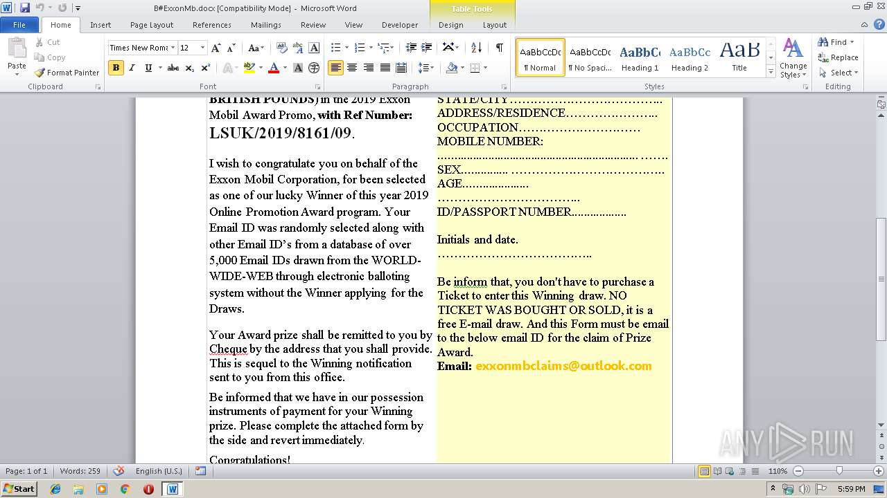Apply Align Text Right
The width and height of the screenshot is (887, 498).
click(x=368, y=68)
